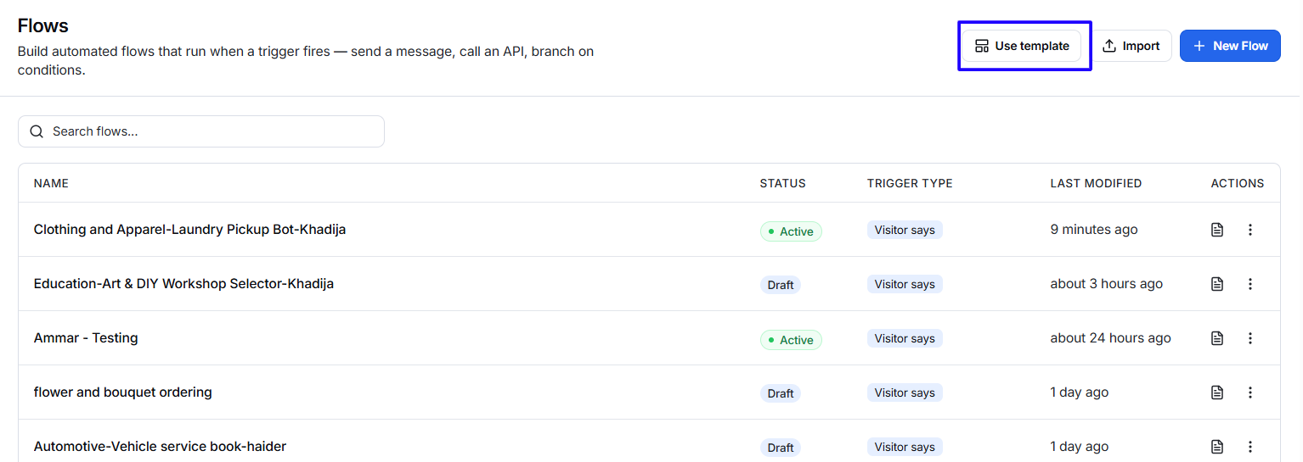1303x462 pixels.
Task: Open three-dot menu for Education-Art flow
Action: (1249, 284)
